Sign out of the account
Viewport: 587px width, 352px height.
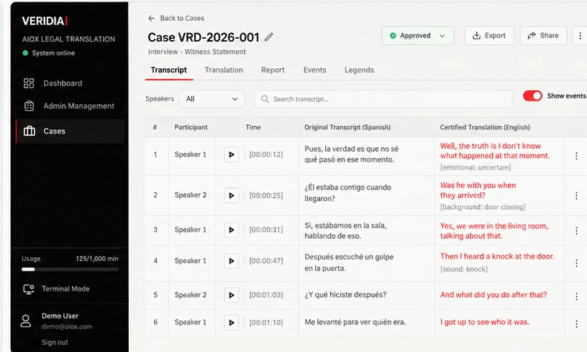[55, 342]
